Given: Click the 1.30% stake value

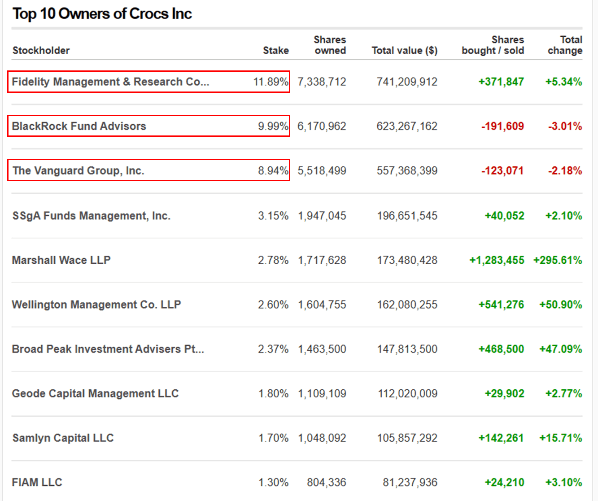Looking at the screenshot, I should coord(273,482).
